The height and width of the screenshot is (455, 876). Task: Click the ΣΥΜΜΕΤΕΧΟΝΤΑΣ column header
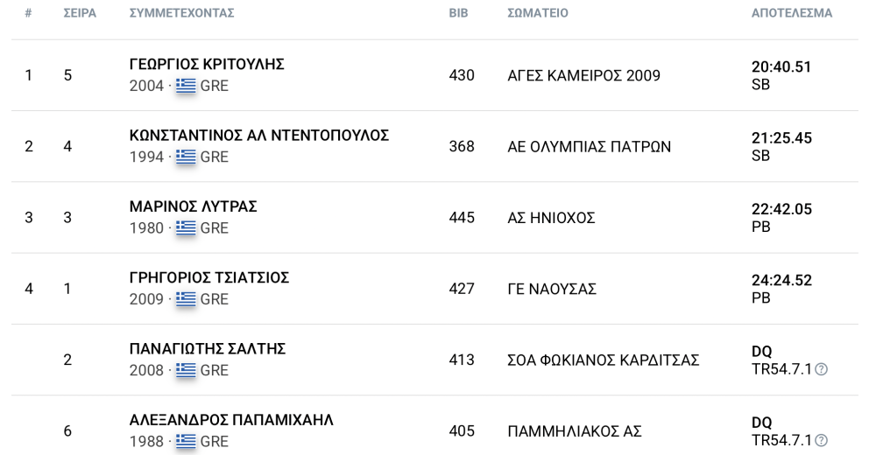pos(181,13)
